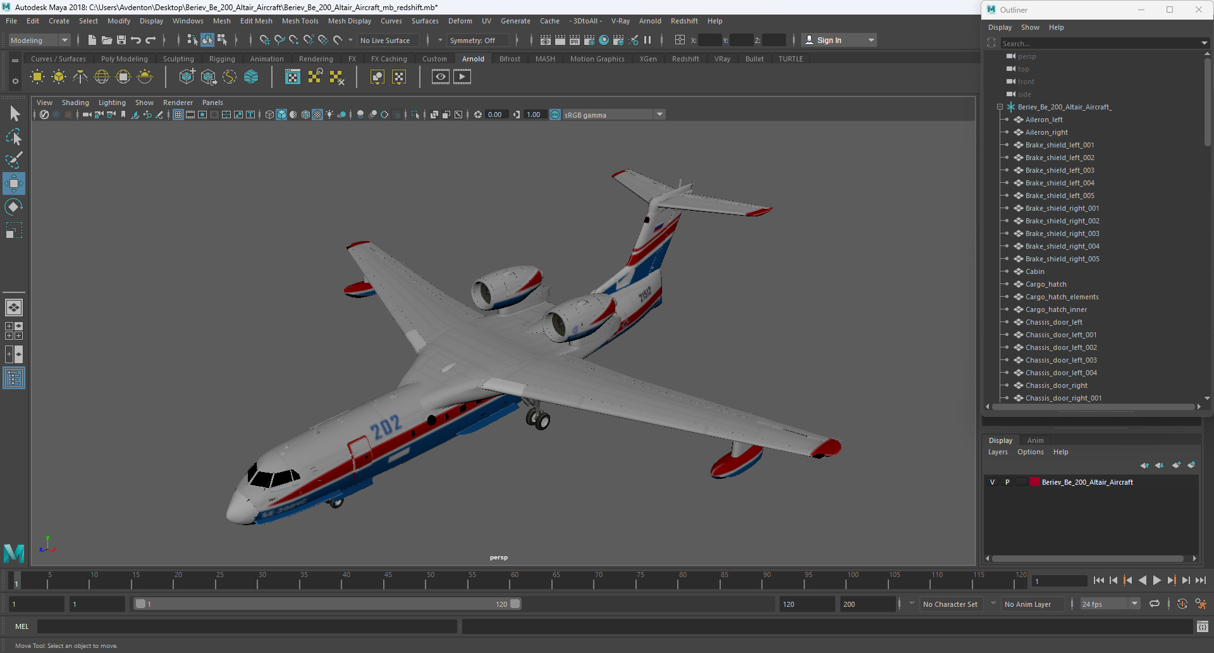Click the Redo arrow icon
Image resolution: width=1214 pixels, height=653 pixels.
[150, 40]
